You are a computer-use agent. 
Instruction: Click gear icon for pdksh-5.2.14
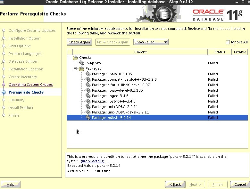tap(88, 118)
